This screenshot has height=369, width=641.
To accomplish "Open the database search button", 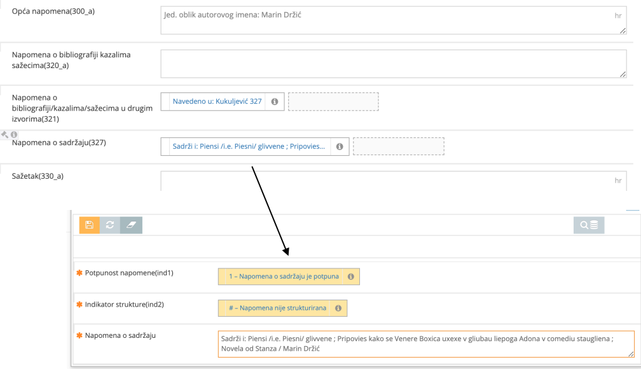I will point(589,225).
